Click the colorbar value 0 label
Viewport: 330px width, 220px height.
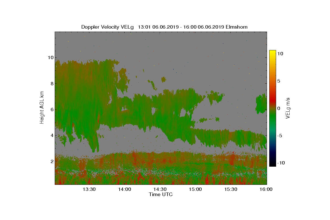coord(279,108)
